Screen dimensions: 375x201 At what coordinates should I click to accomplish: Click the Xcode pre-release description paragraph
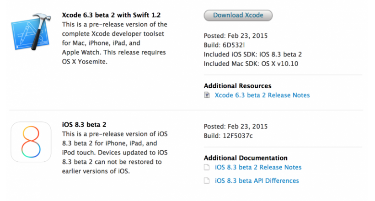click(114, 43)
